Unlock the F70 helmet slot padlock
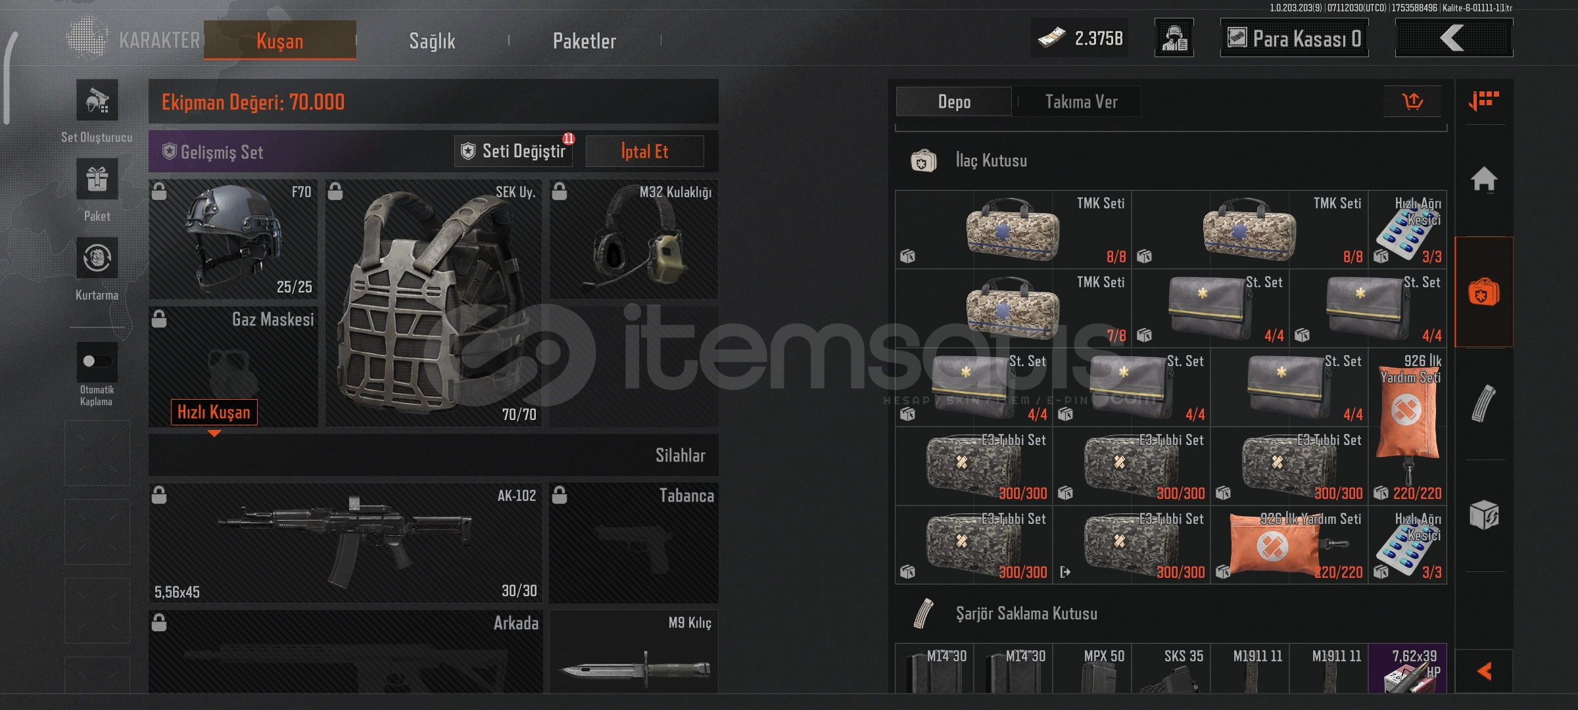 [x=159, y=191]
